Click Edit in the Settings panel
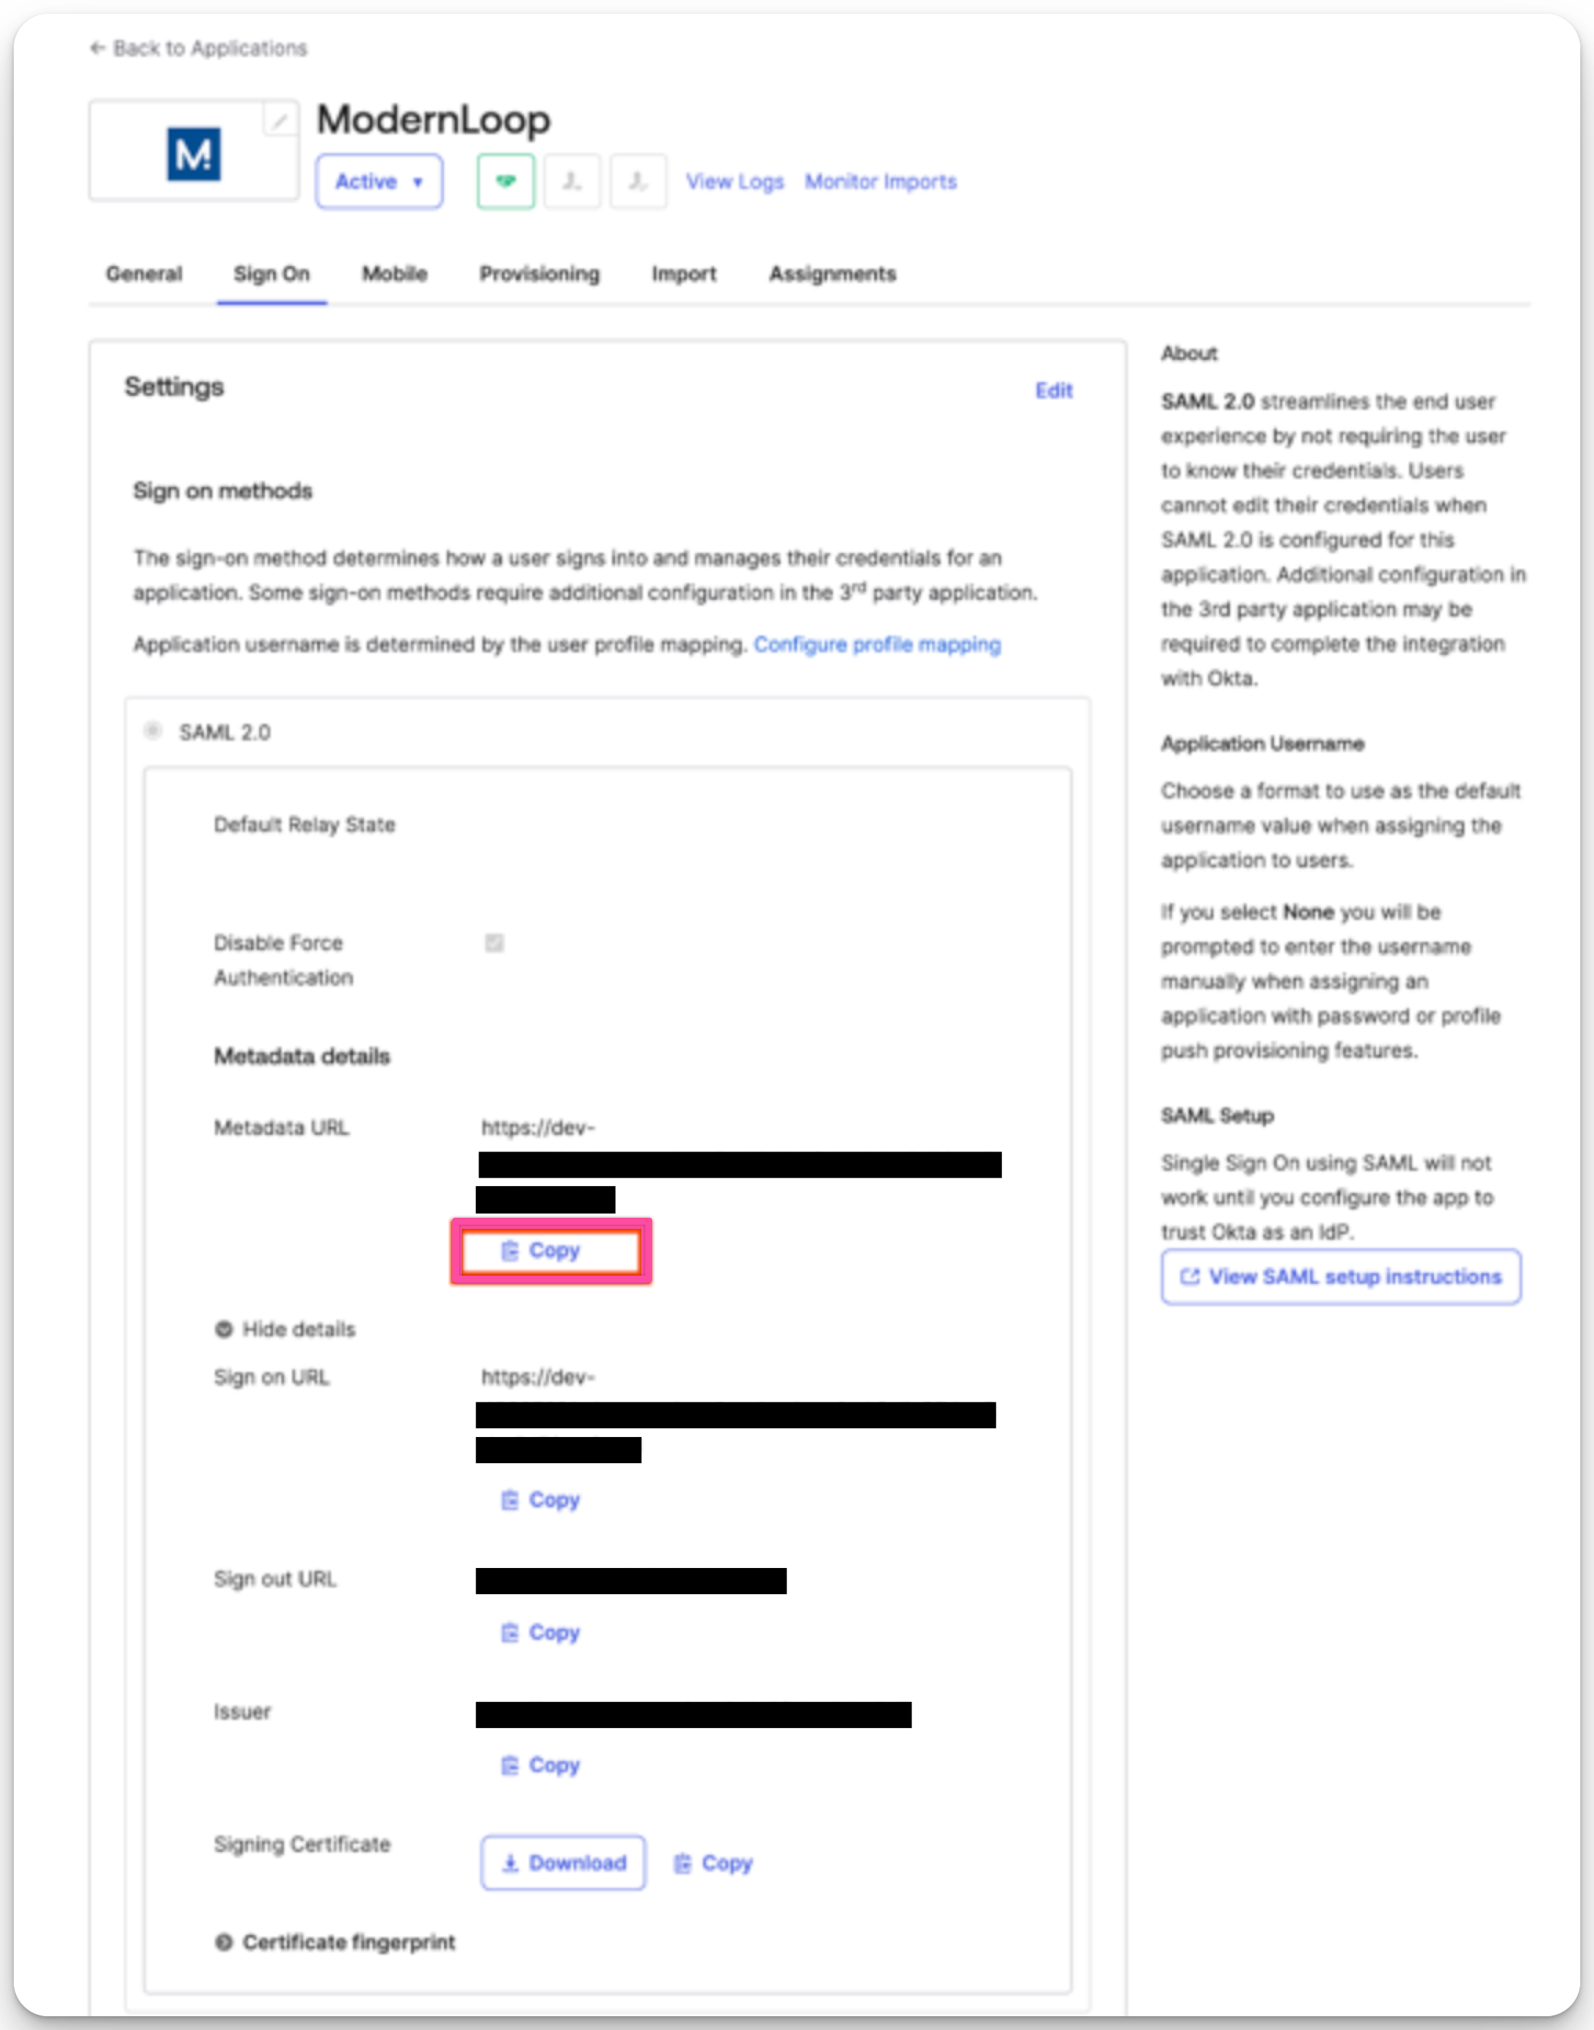 pos(1053,390)
